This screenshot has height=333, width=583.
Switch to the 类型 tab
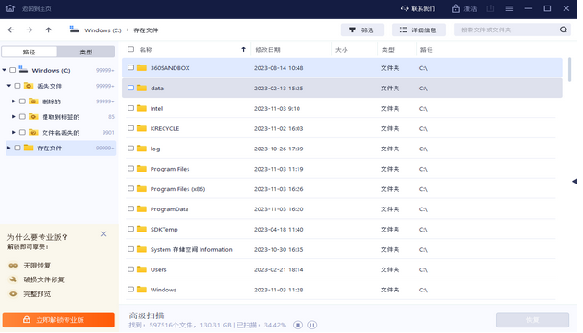(x=86, y=52)
